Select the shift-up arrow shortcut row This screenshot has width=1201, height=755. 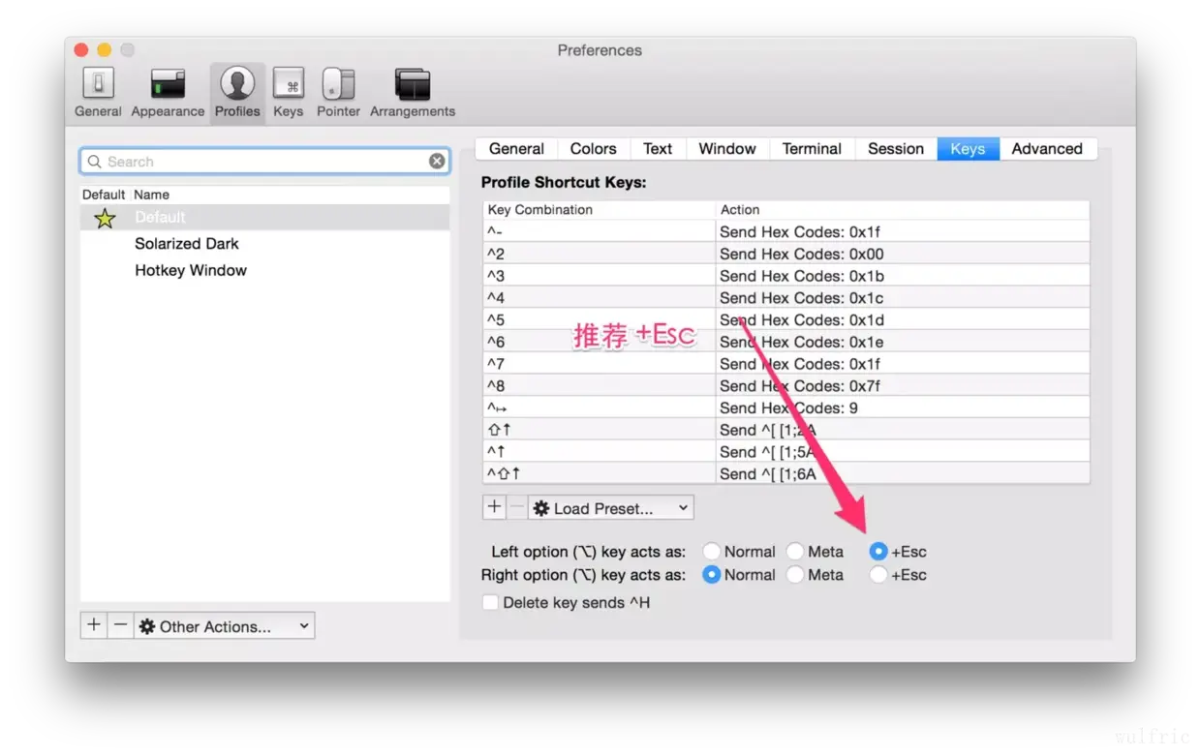coord(786,430)
